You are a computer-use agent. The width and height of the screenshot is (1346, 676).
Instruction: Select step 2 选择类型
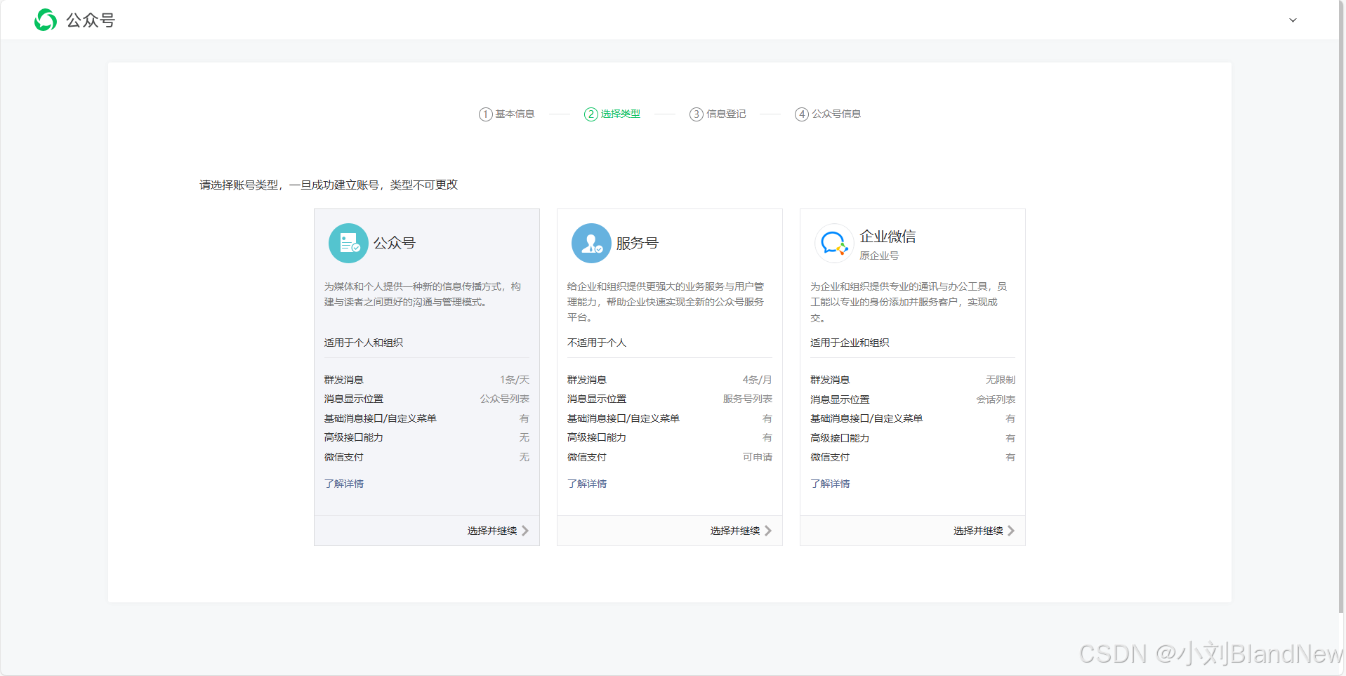click(612, 114)
